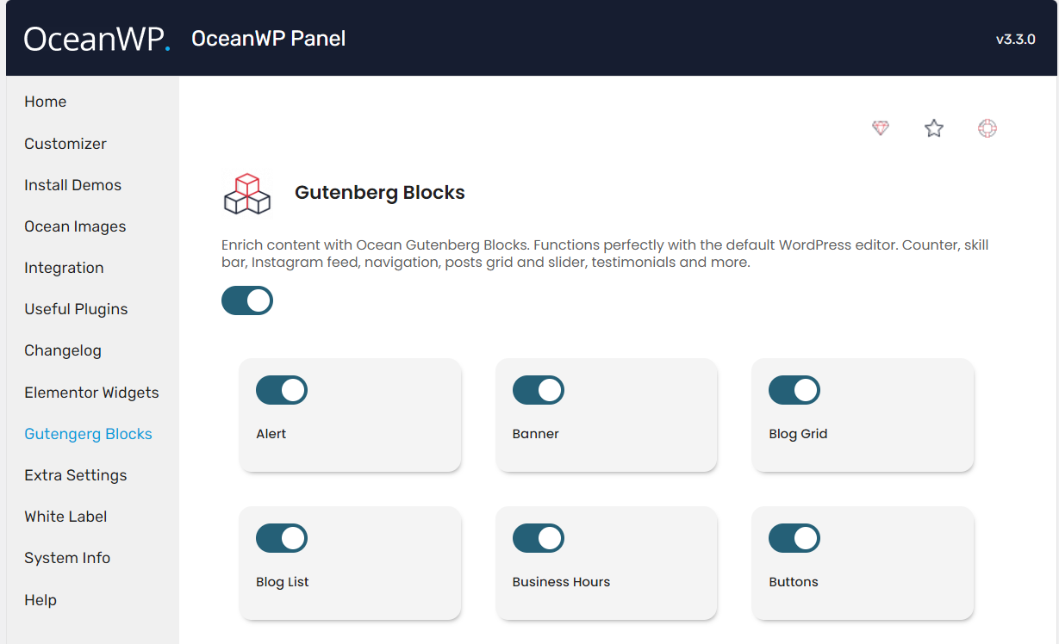
Task: Switch off the Business Hours block
Action: click(539, 538)
